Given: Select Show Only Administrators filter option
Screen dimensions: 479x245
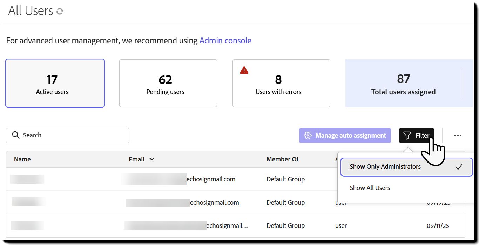Looking at the screenshot, I should point(385,167).
